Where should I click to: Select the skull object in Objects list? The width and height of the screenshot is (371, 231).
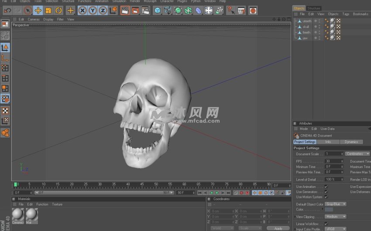pyautogui.click(x=306, y=27)
